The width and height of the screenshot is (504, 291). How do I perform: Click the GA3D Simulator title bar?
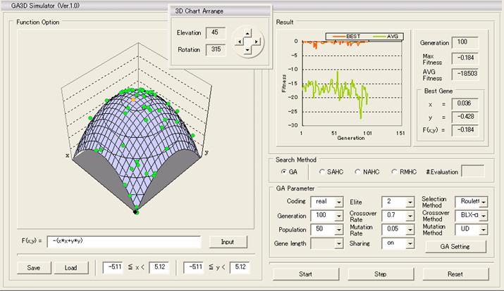pyautogui.click(x=252, y=6)
